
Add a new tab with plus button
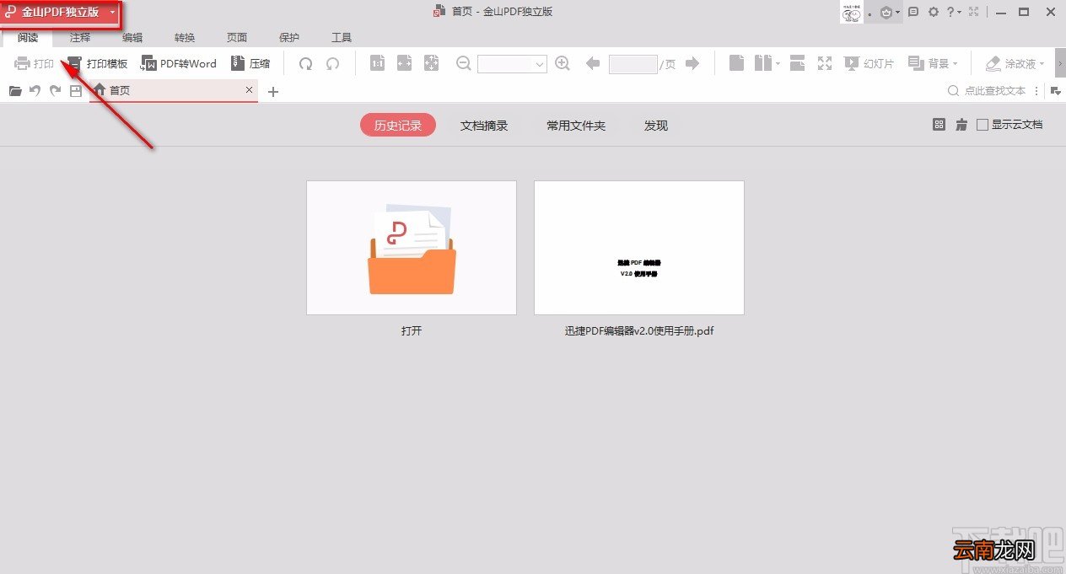click(272, 92)
